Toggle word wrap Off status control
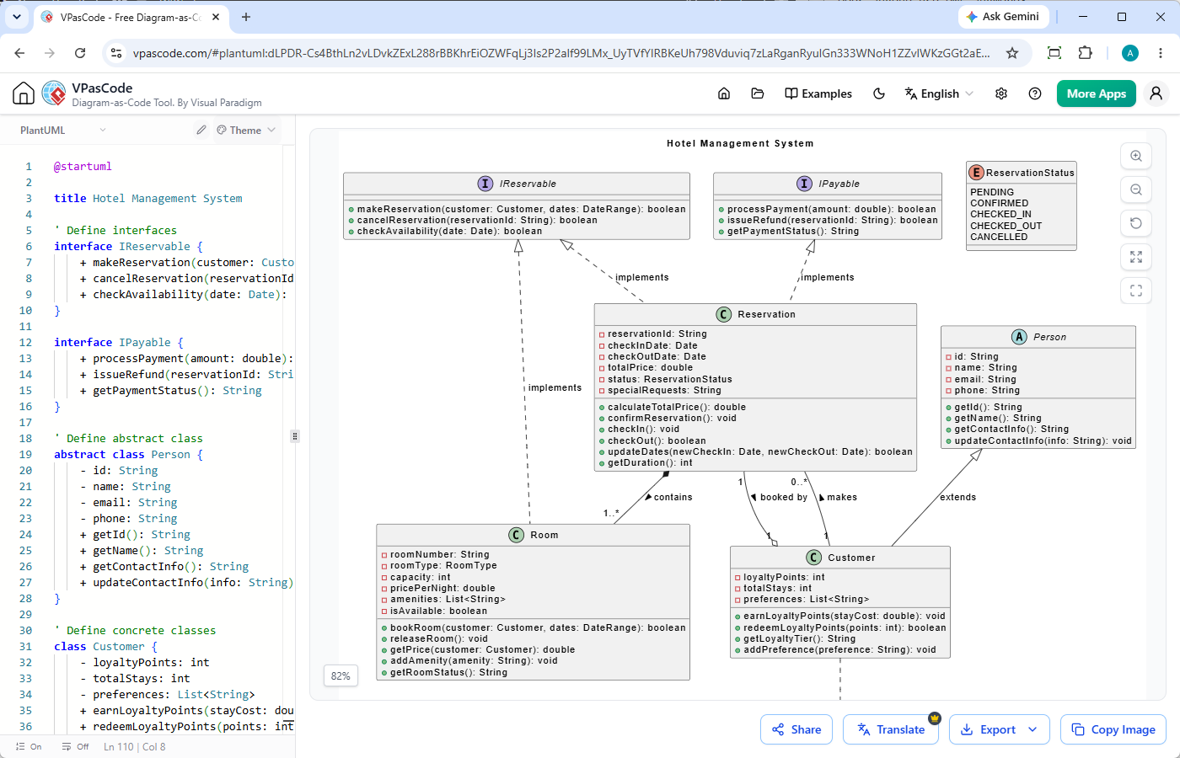This screenshot has width=1180, height=758. [76, 746]
